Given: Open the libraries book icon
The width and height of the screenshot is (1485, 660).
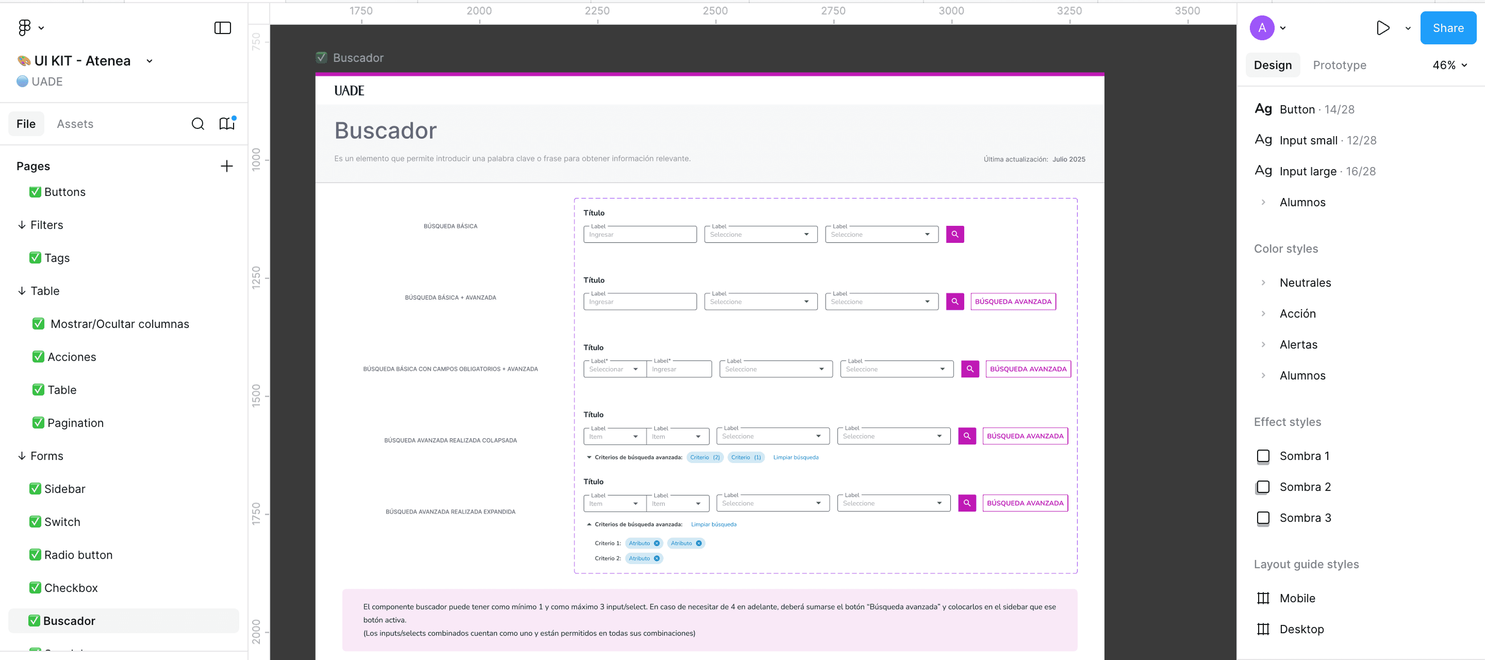Looking at the screenshot, I should point(226,124).
